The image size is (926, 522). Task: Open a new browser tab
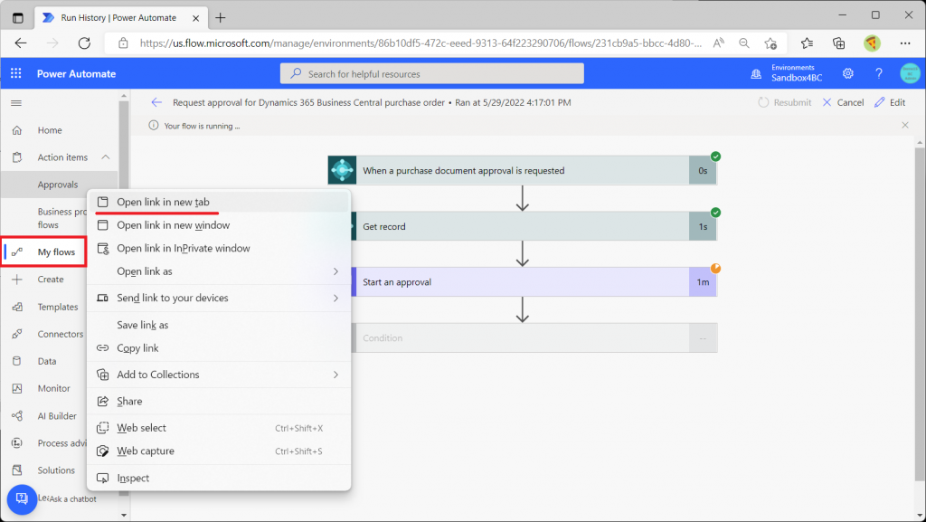point(221,18)
